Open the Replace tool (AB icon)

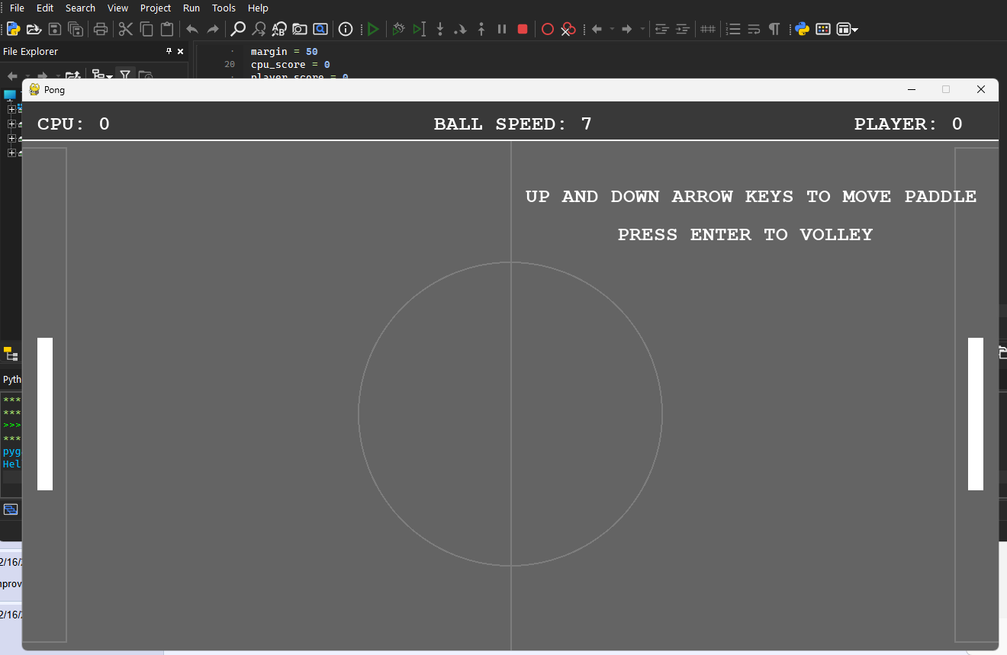[279, 29]
